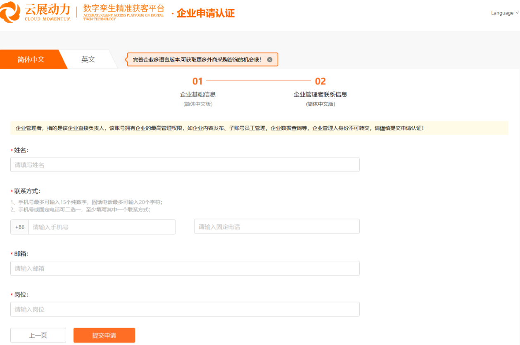Click the 提交申请 submit button
This screenshot has height=345, width=520.
pos(104,335)
